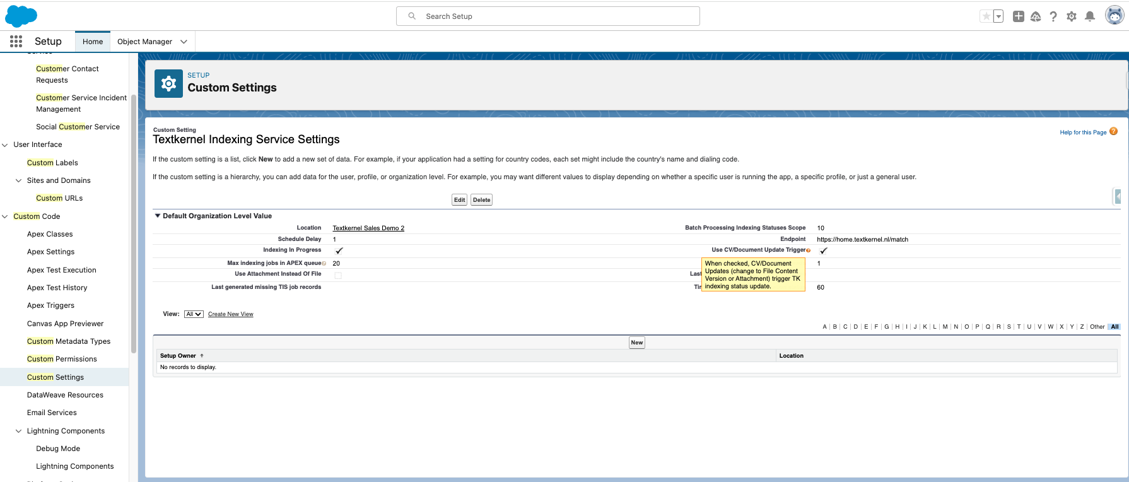Collapse the Default Organization Level Value section
The image size is (1129, 482).
158,216
